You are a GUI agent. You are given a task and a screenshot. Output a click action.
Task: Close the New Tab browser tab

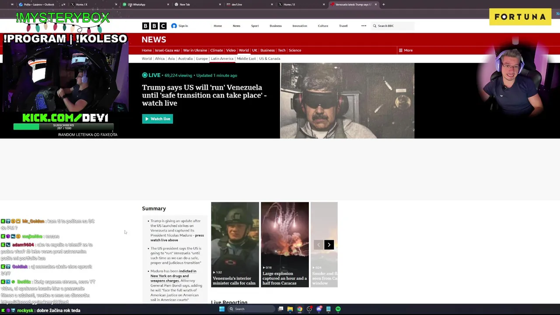[x=220, y=4]
